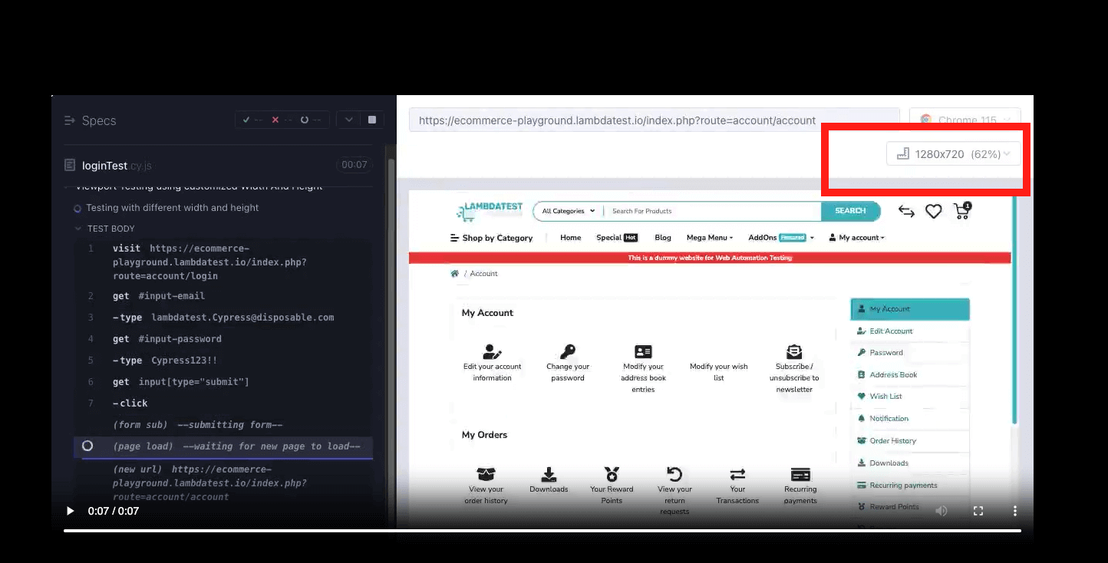Click the stop test run button
1108x563 pixels.
click(372, 120)
